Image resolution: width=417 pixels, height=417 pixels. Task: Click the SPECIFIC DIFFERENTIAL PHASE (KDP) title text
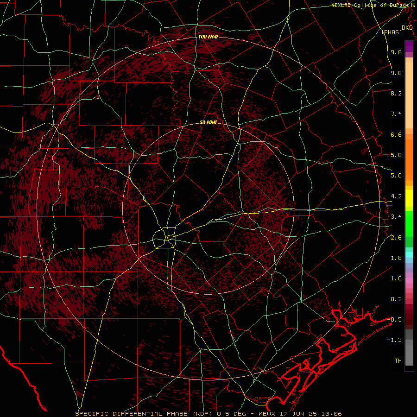pos(145,414)
